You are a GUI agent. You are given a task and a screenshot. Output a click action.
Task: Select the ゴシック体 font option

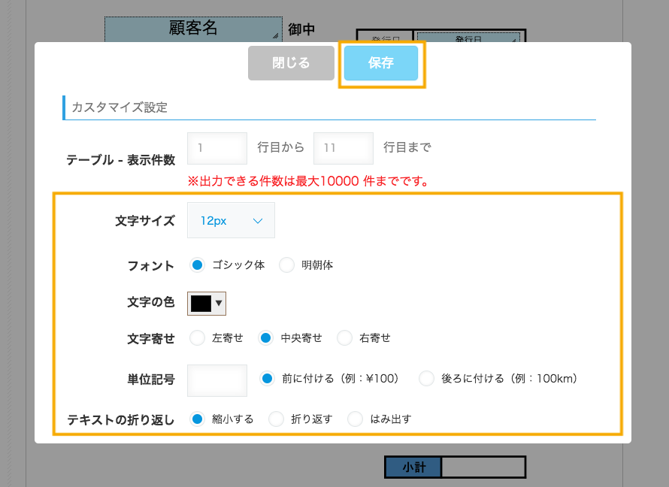tap(198, 265)
